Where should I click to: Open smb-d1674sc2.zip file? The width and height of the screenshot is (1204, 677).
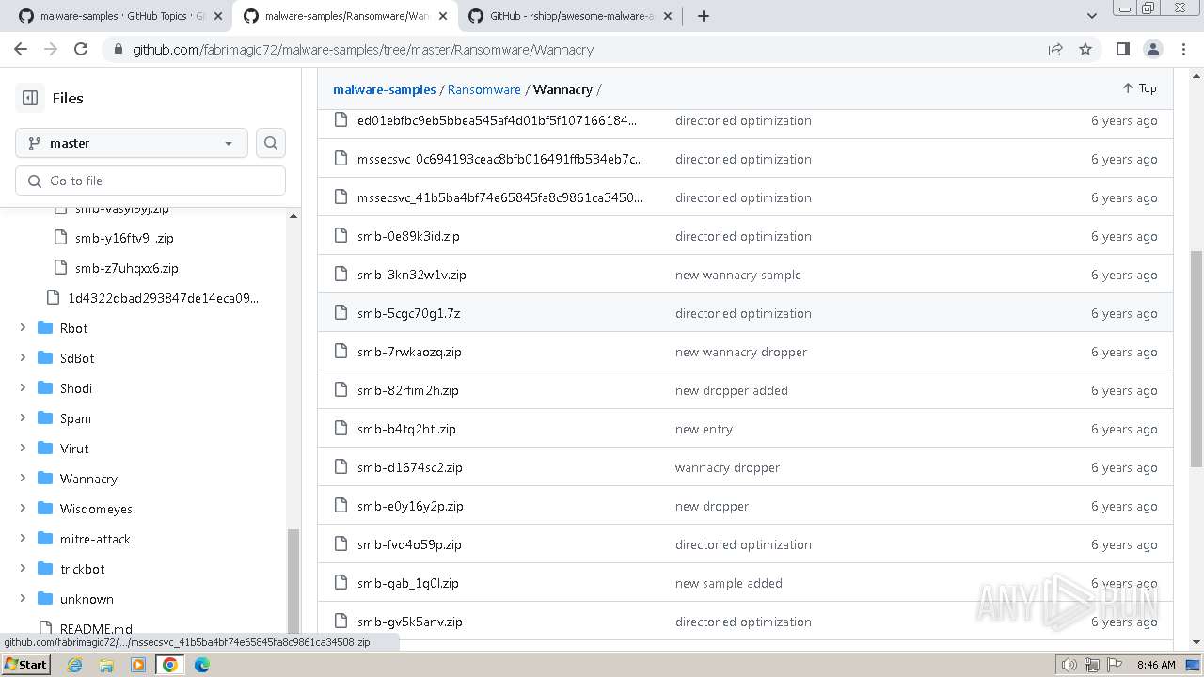point(410,467)
